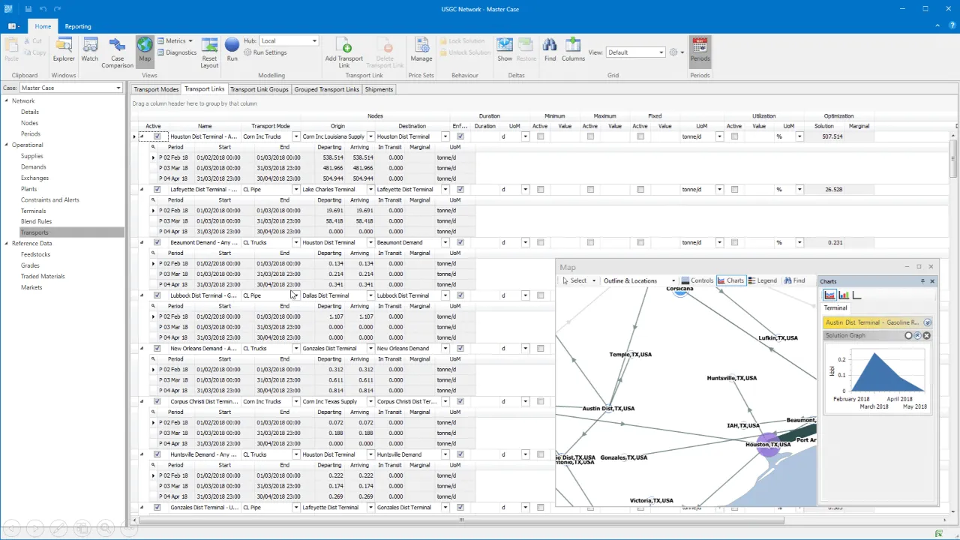Viewport: 960px width, 540px height.
Task: Select Blend Rules in the navigation tree
Action: tap(36, 221)
